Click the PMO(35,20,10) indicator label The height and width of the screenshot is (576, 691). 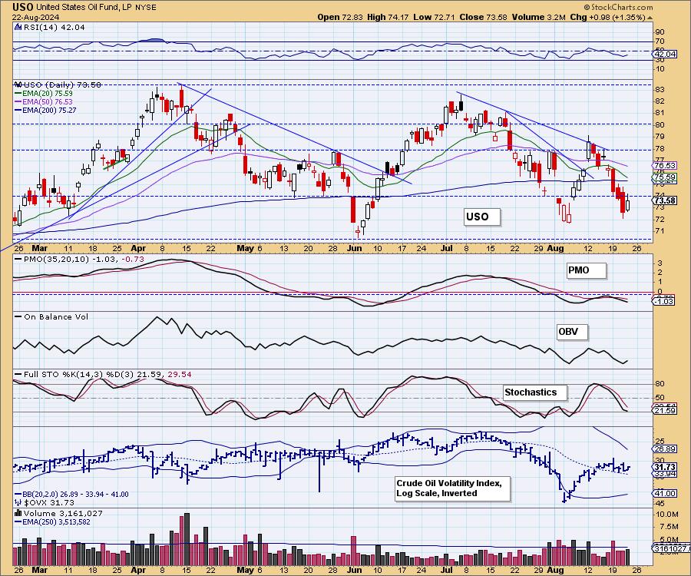click(79, 259)
